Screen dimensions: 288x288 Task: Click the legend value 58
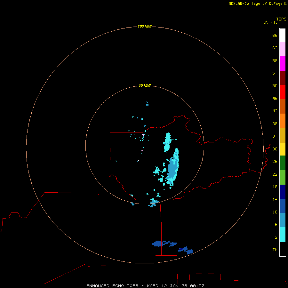point(275,60)
